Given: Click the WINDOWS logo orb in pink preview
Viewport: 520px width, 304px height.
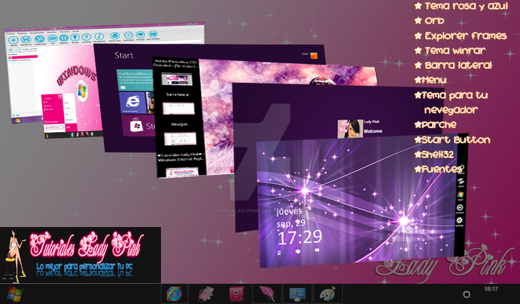Looking at the screenshot, I should tap(82, 92).
